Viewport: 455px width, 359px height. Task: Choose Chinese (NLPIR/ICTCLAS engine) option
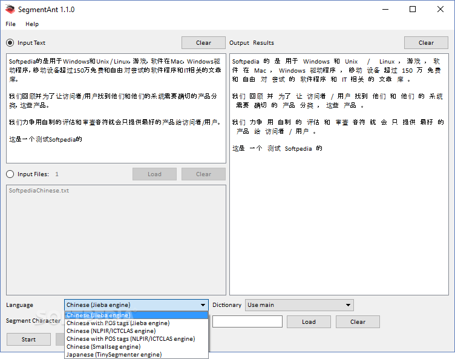(136, 331)
